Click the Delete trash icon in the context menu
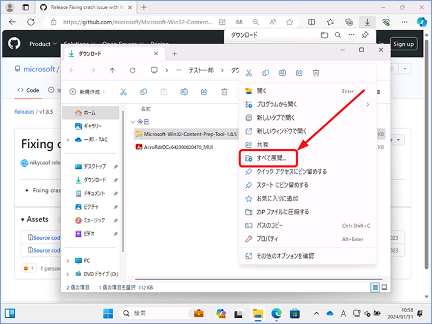Viewport: 432px width, 324px height. point(316,73)
